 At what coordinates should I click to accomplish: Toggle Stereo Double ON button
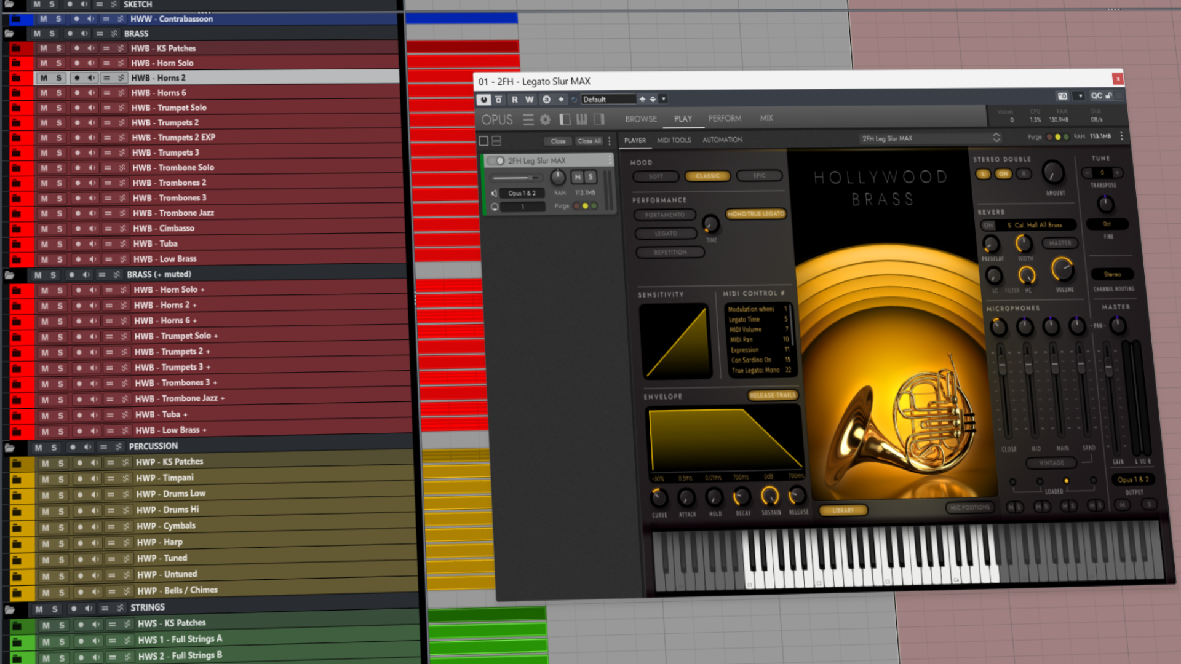(x=1003, y=174)
